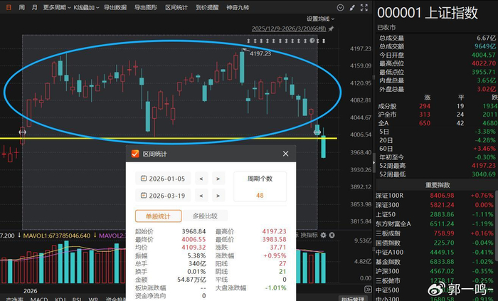Screen dimensions: 498x301
Task: Switch to the weekly 周 K-line
Action: [21, 7]
